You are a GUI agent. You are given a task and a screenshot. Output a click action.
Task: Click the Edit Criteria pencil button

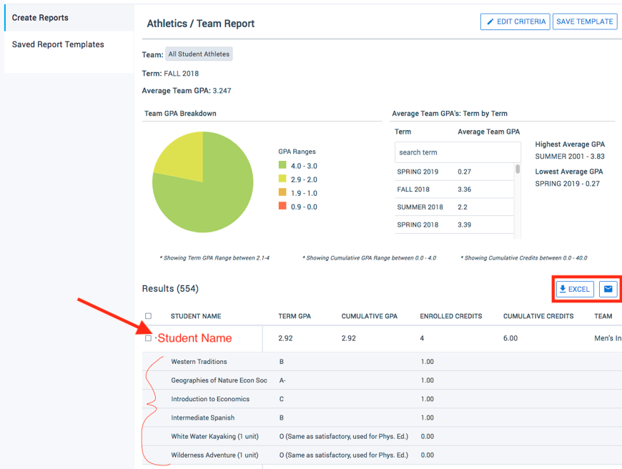[x=515, y=21]
